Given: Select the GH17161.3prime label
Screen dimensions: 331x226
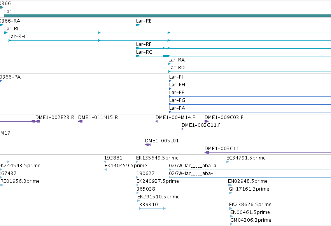Looking at the screenshot, I should 249,189.
